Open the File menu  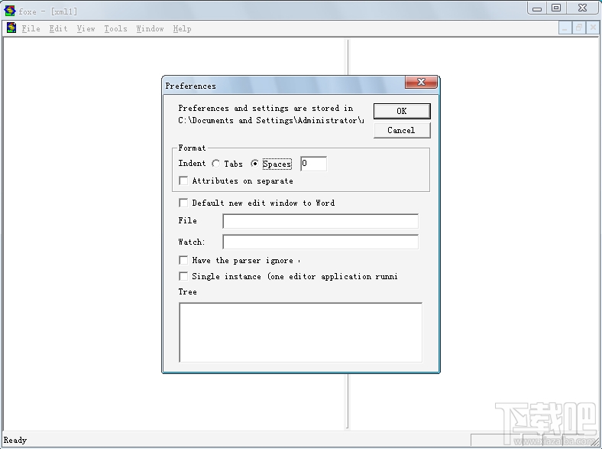click(31, 28)
